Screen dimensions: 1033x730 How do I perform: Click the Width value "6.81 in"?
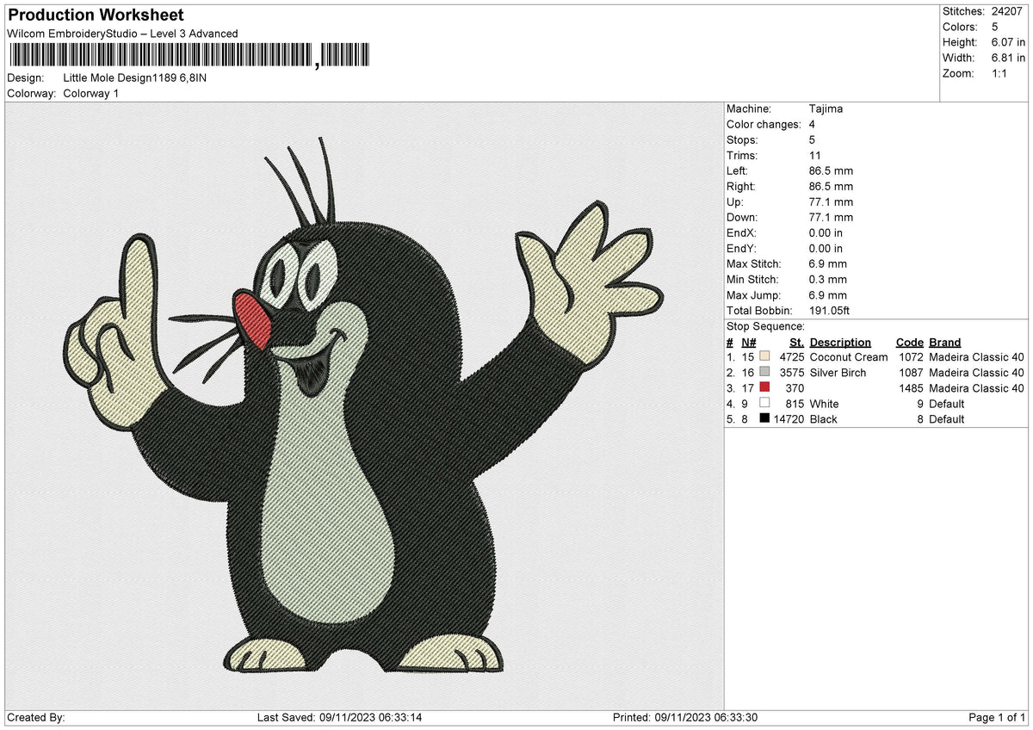tap(1009, 58)
